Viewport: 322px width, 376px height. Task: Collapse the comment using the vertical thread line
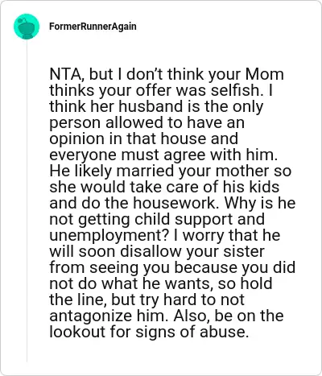tap(27, 201)
